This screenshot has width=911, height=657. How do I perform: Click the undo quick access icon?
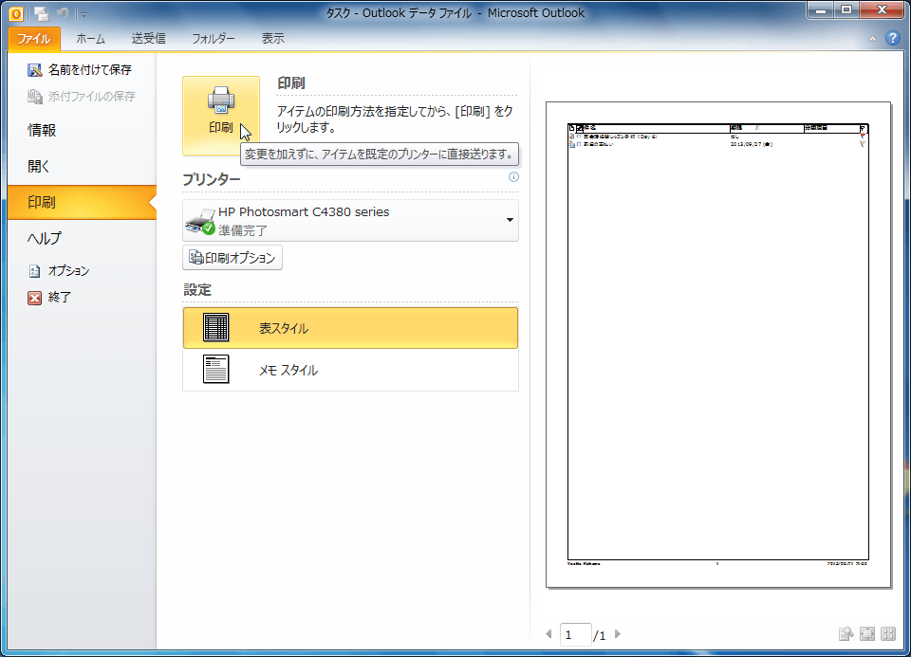coord(63,13)
